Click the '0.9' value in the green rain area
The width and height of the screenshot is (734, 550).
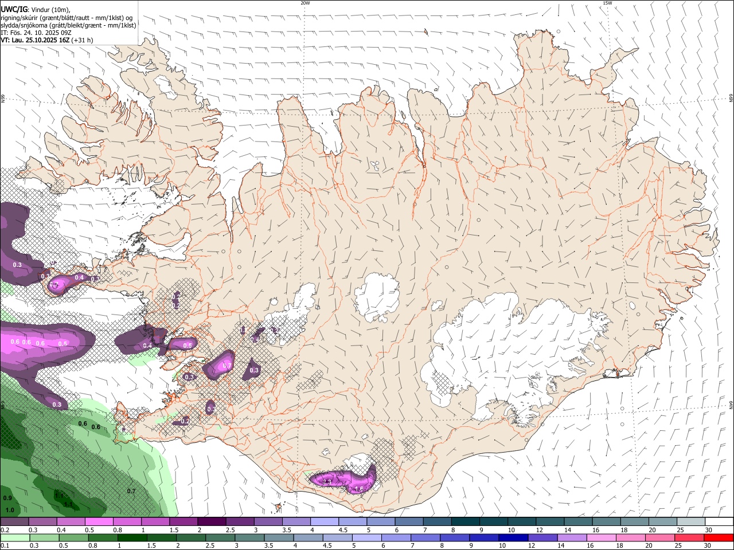pos(7,498)
